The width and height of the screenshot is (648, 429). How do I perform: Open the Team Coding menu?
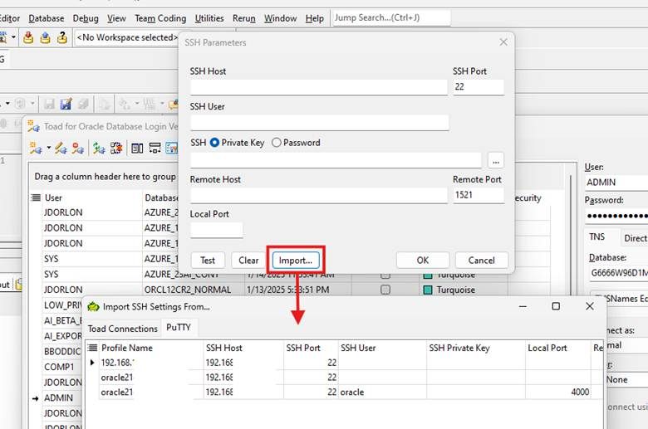[x=160, y=18]
